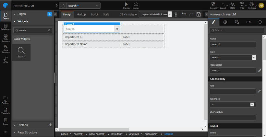This screenshot has height=137, width=266.
Task: Collapse the right properties panel
Action: pos(206,15)
